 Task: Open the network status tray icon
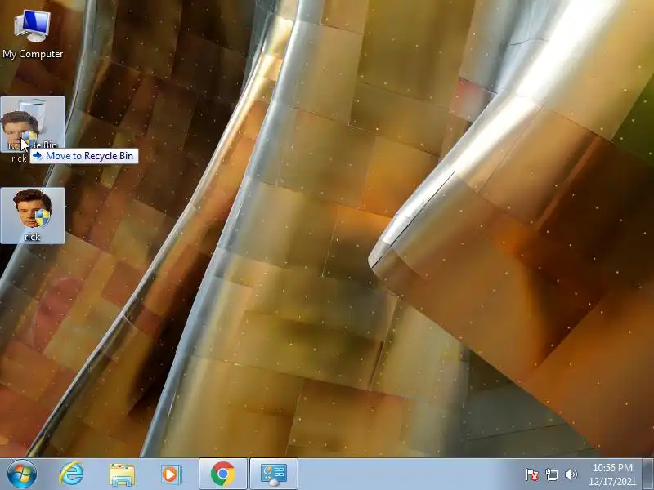click(551, 474)
